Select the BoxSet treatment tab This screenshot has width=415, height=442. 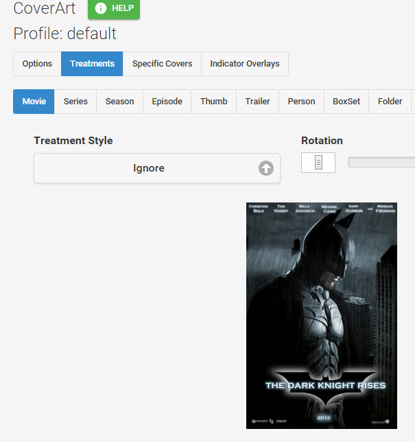(346, 102)
